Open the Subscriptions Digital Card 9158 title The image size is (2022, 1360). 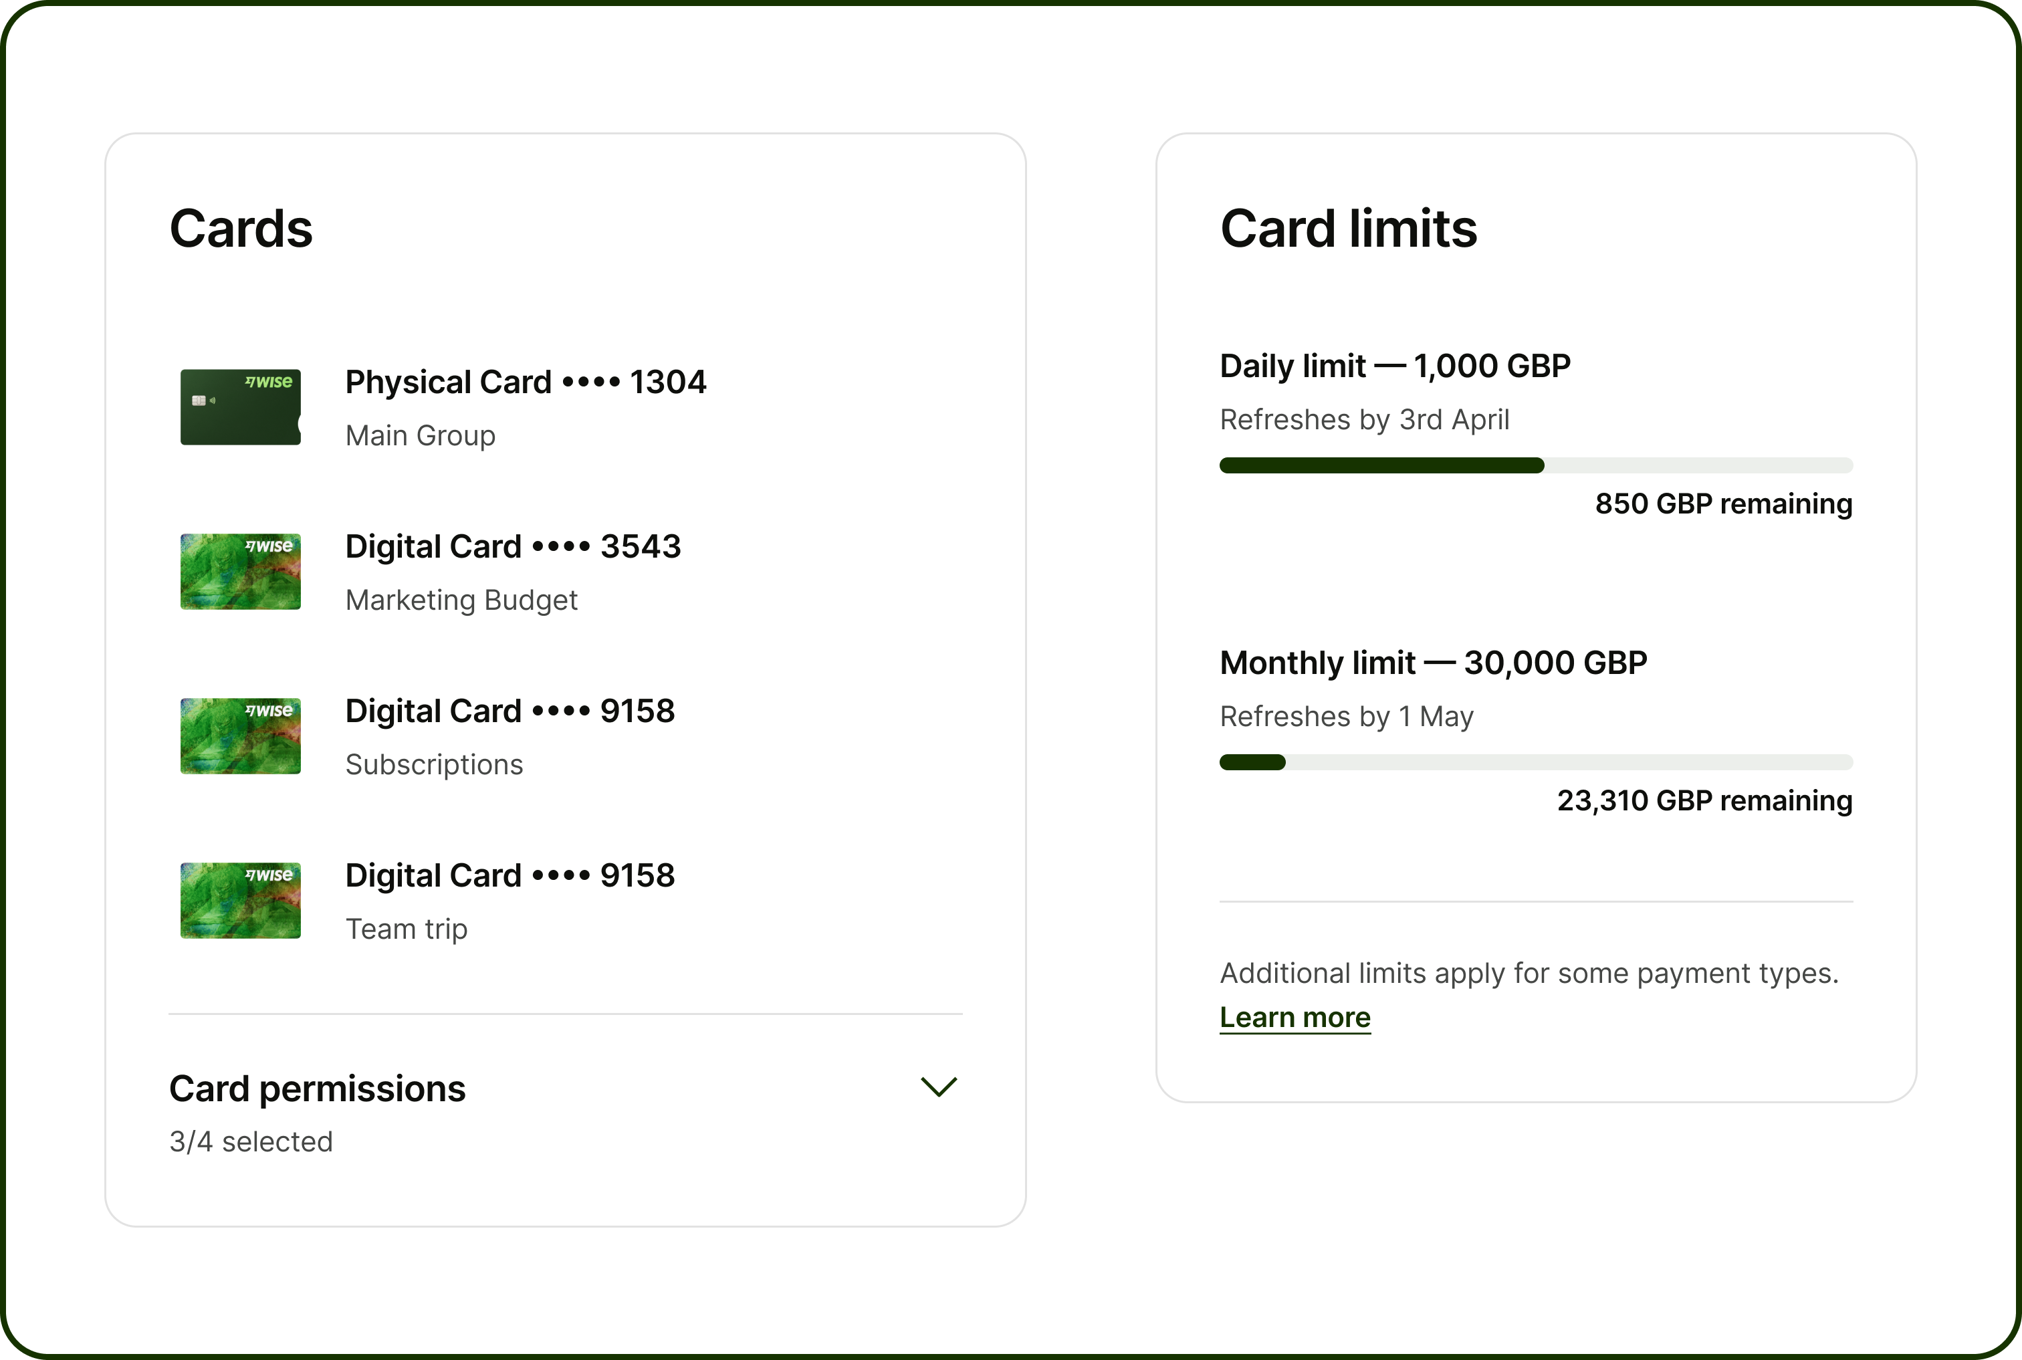click(x=510, y=711)
